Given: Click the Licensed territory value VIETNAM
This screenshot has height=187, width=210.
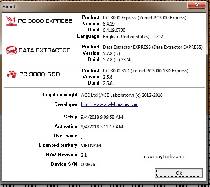Looking at the screenshot, I should point(91,145).
